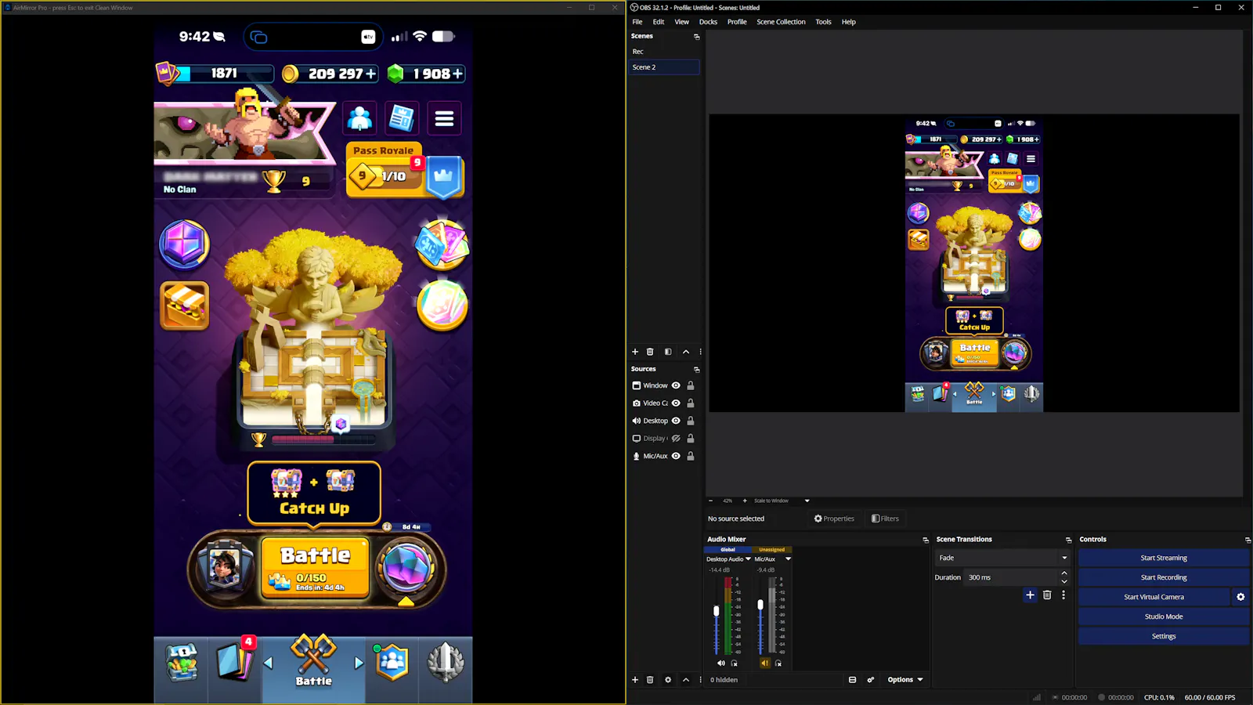1253x705 pixels.
Task: Open the news icon in the game
Action: click(x=402, y=119)
